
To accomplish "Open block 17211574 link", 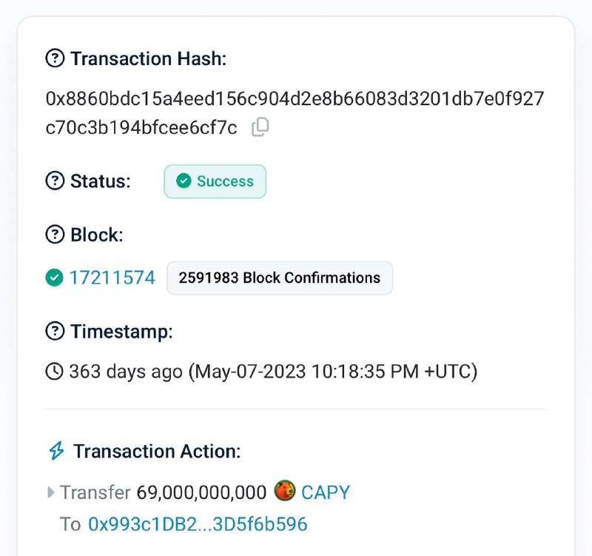I will point(112,278).
